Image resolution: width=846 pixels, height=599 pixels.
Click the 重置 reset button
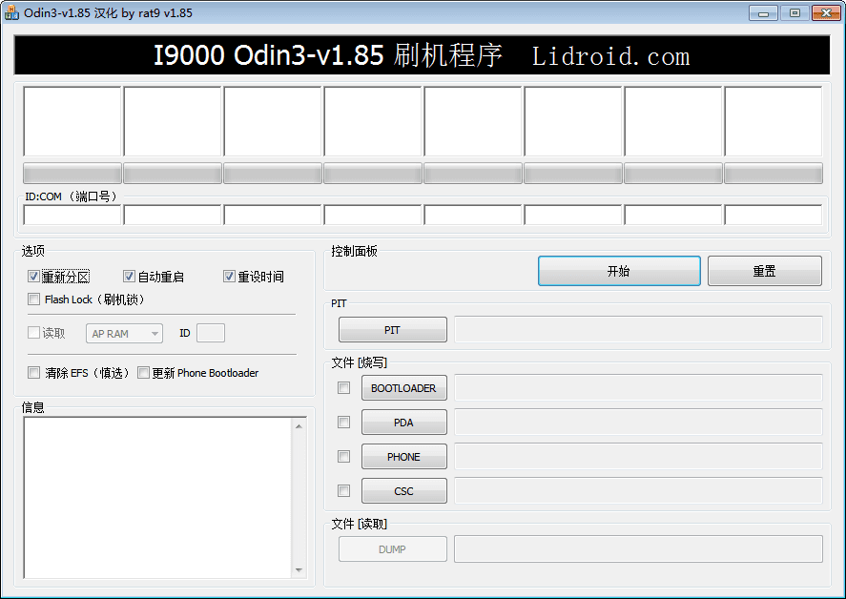(x=765, y=271)
